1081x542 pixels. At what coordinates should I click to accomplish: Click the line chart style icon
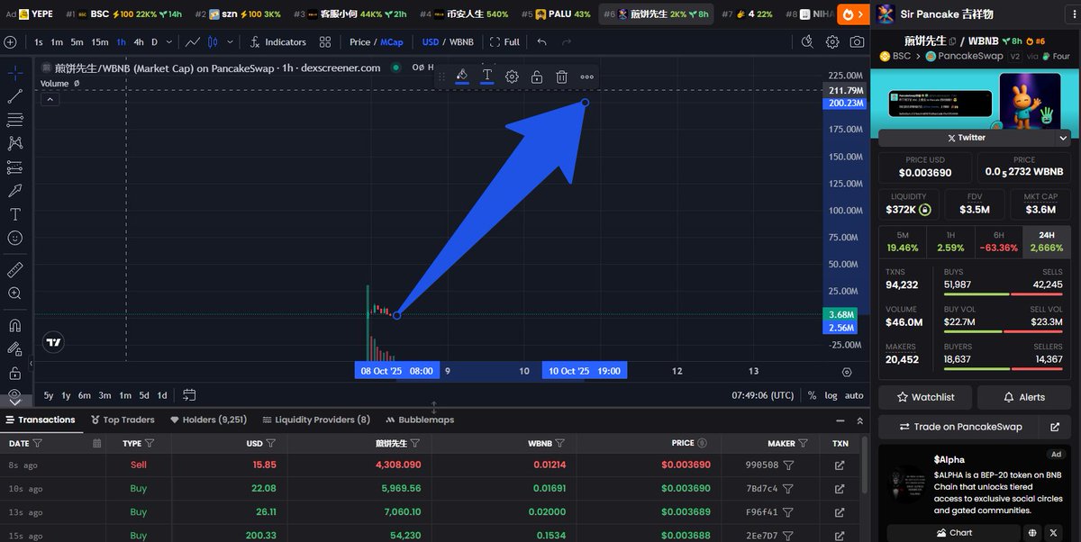coord(192,42)
